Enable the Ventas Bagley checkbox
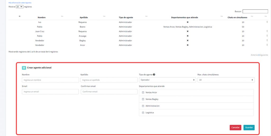The image size is (271, 136). pos(143,99)
